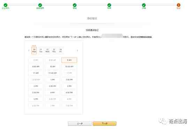This screenshot has width=193, height=130.
Task: Pick the 4 PM appointment slot
Action: [53, 93]
